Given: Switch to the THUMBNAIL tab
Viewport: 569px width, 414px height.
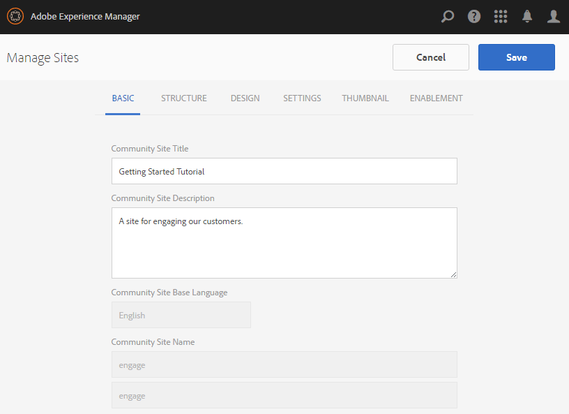Looking at the screenshot, I should [x=365, y=98].
